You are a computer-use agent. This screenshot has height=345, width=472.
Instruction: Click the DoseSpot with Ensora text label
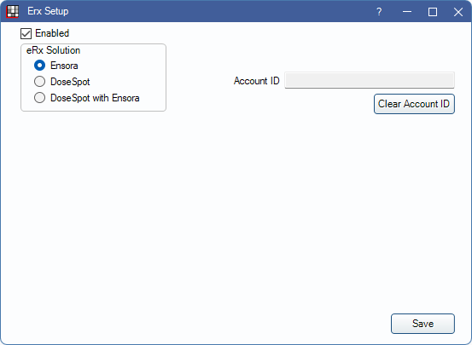tap(95, 98)
